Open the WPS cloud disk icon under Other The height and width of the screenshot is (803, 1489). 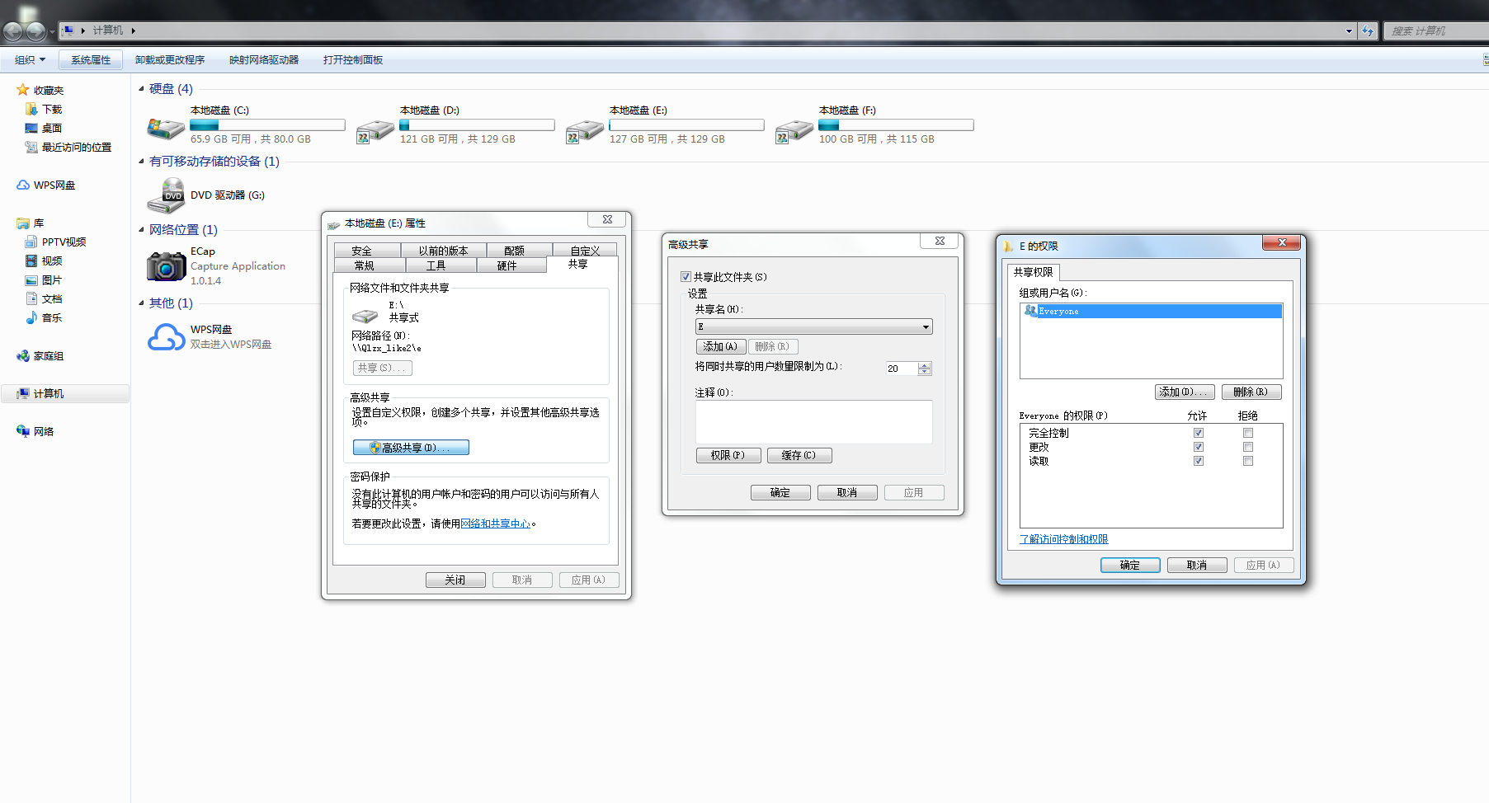coord(166,336)
